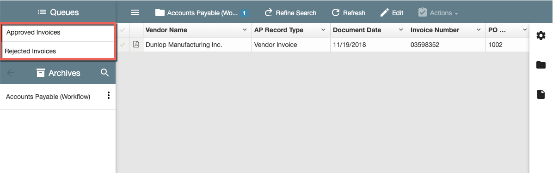
Task: Expand the AP Record Type column dropdown
Action: pyautogui.click(x=323, y=30)
